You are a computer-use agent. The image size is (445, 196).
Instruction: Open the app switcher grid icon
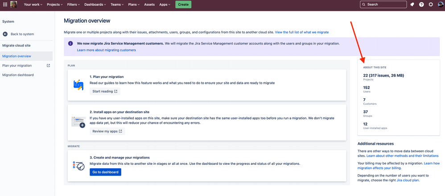coord(5,4)
